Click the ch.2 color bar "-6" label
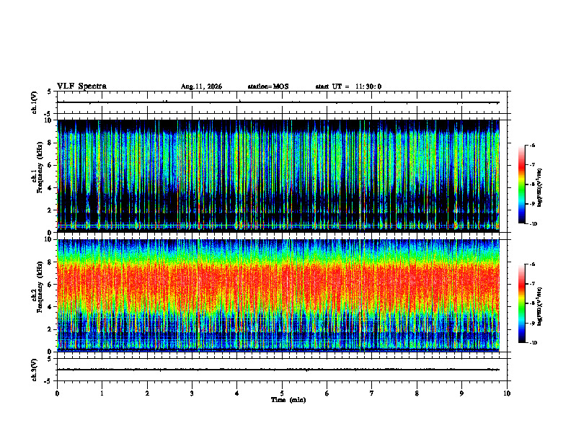Image resolution: width=571 pixels, height=441 pixels. [x=532, y=264]
